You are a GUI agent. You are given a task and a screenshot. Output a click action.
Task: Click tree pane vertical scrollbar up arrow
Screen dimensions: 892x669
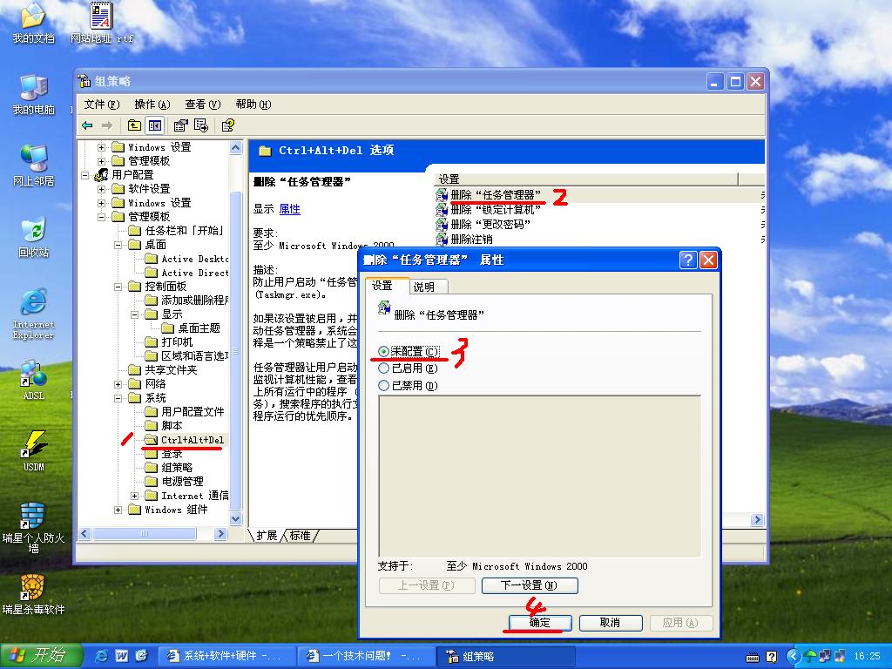(x=235, y=148)
